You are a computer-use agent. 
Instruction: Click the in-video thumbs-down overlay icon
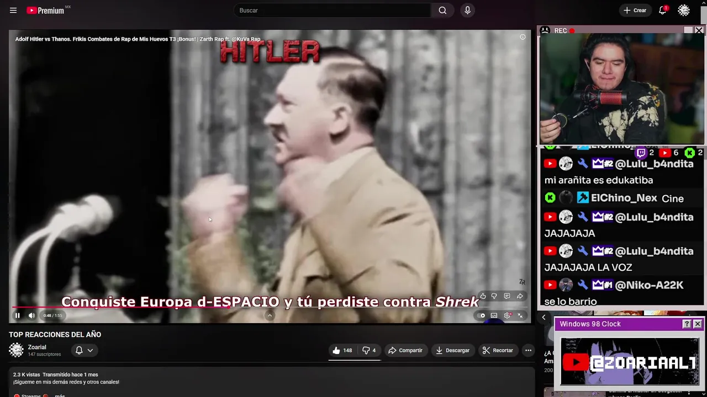494,296
